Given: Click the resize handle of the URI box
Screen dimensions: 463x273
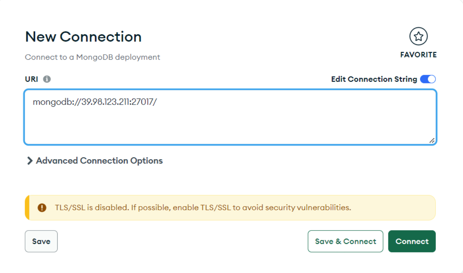Looking at the screenshot, I should pyautogui.click(x=432, y=140).
